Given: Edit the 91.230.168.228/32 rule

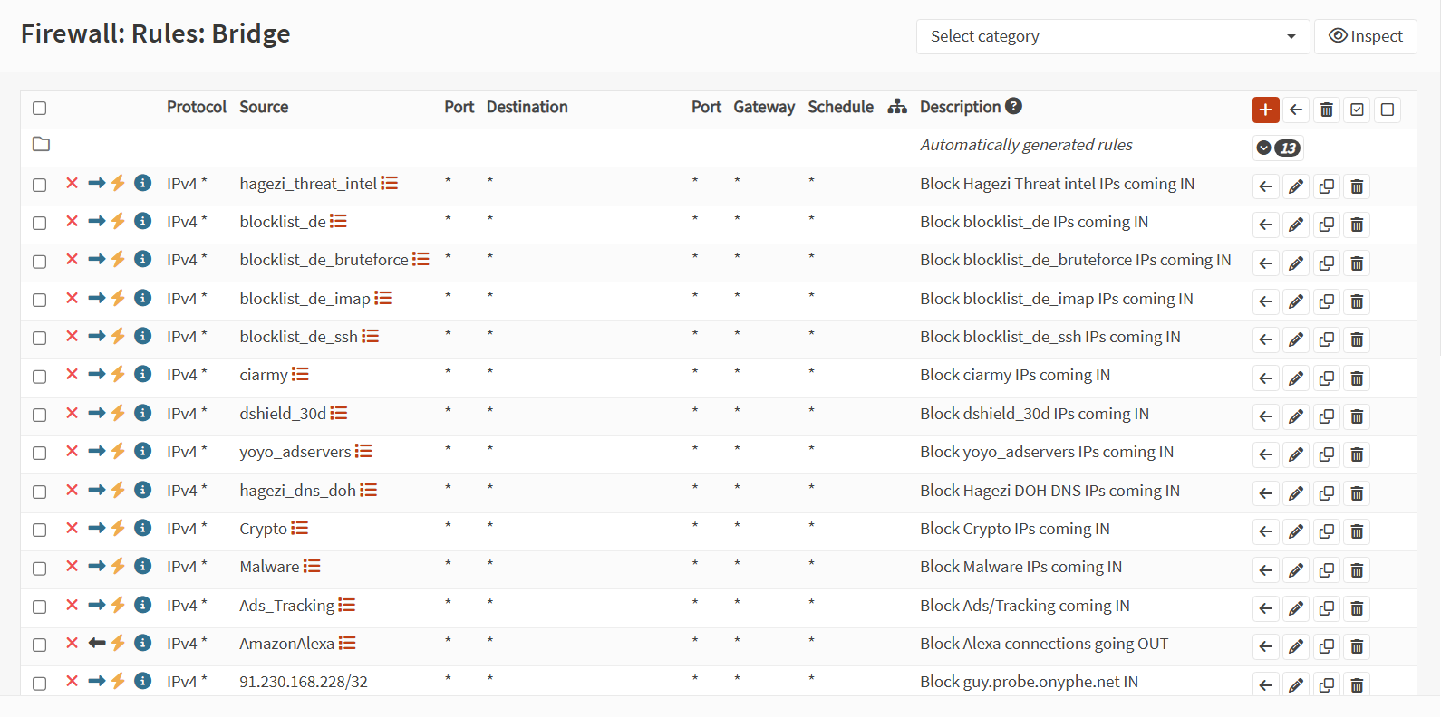Looking at the screenshot, I should [1296, 685].
